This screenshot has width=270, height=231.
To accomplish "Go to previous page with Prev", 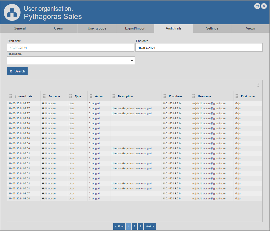I will pyautogui.click(x=119, y=226).
